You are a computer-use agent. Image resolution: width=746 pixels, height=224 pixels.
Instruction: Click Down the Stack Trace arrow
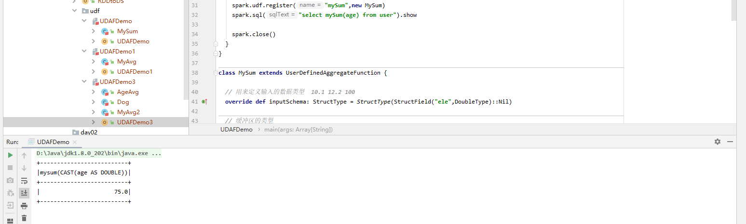[x=24, y=168]
